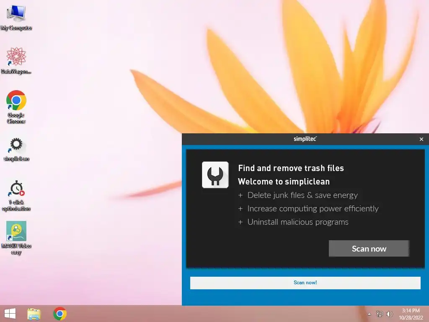
Task: Click the 'Find and remove trash files' heading
Action: click(291, 168)
